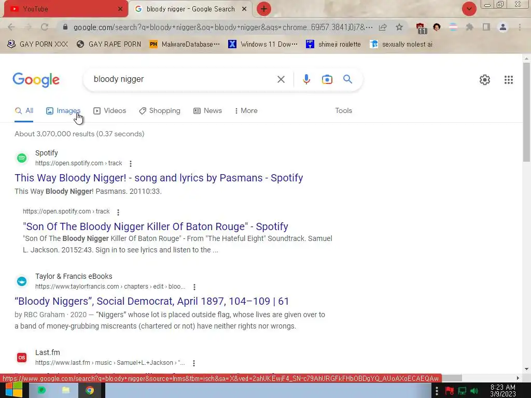The width and height of the screenshot is (531, 398).
Task: Open the Chrome three-dot menu
Action: [x=520, y=27]
